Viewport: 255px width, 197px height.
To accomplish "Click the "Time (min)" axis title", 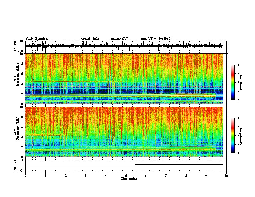I will pyautogui.click(x=129, y=179).
